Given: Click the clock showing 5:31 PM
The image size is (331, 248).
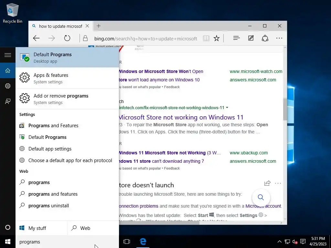Looking at the screenshot, I should (x=318, y=241).
